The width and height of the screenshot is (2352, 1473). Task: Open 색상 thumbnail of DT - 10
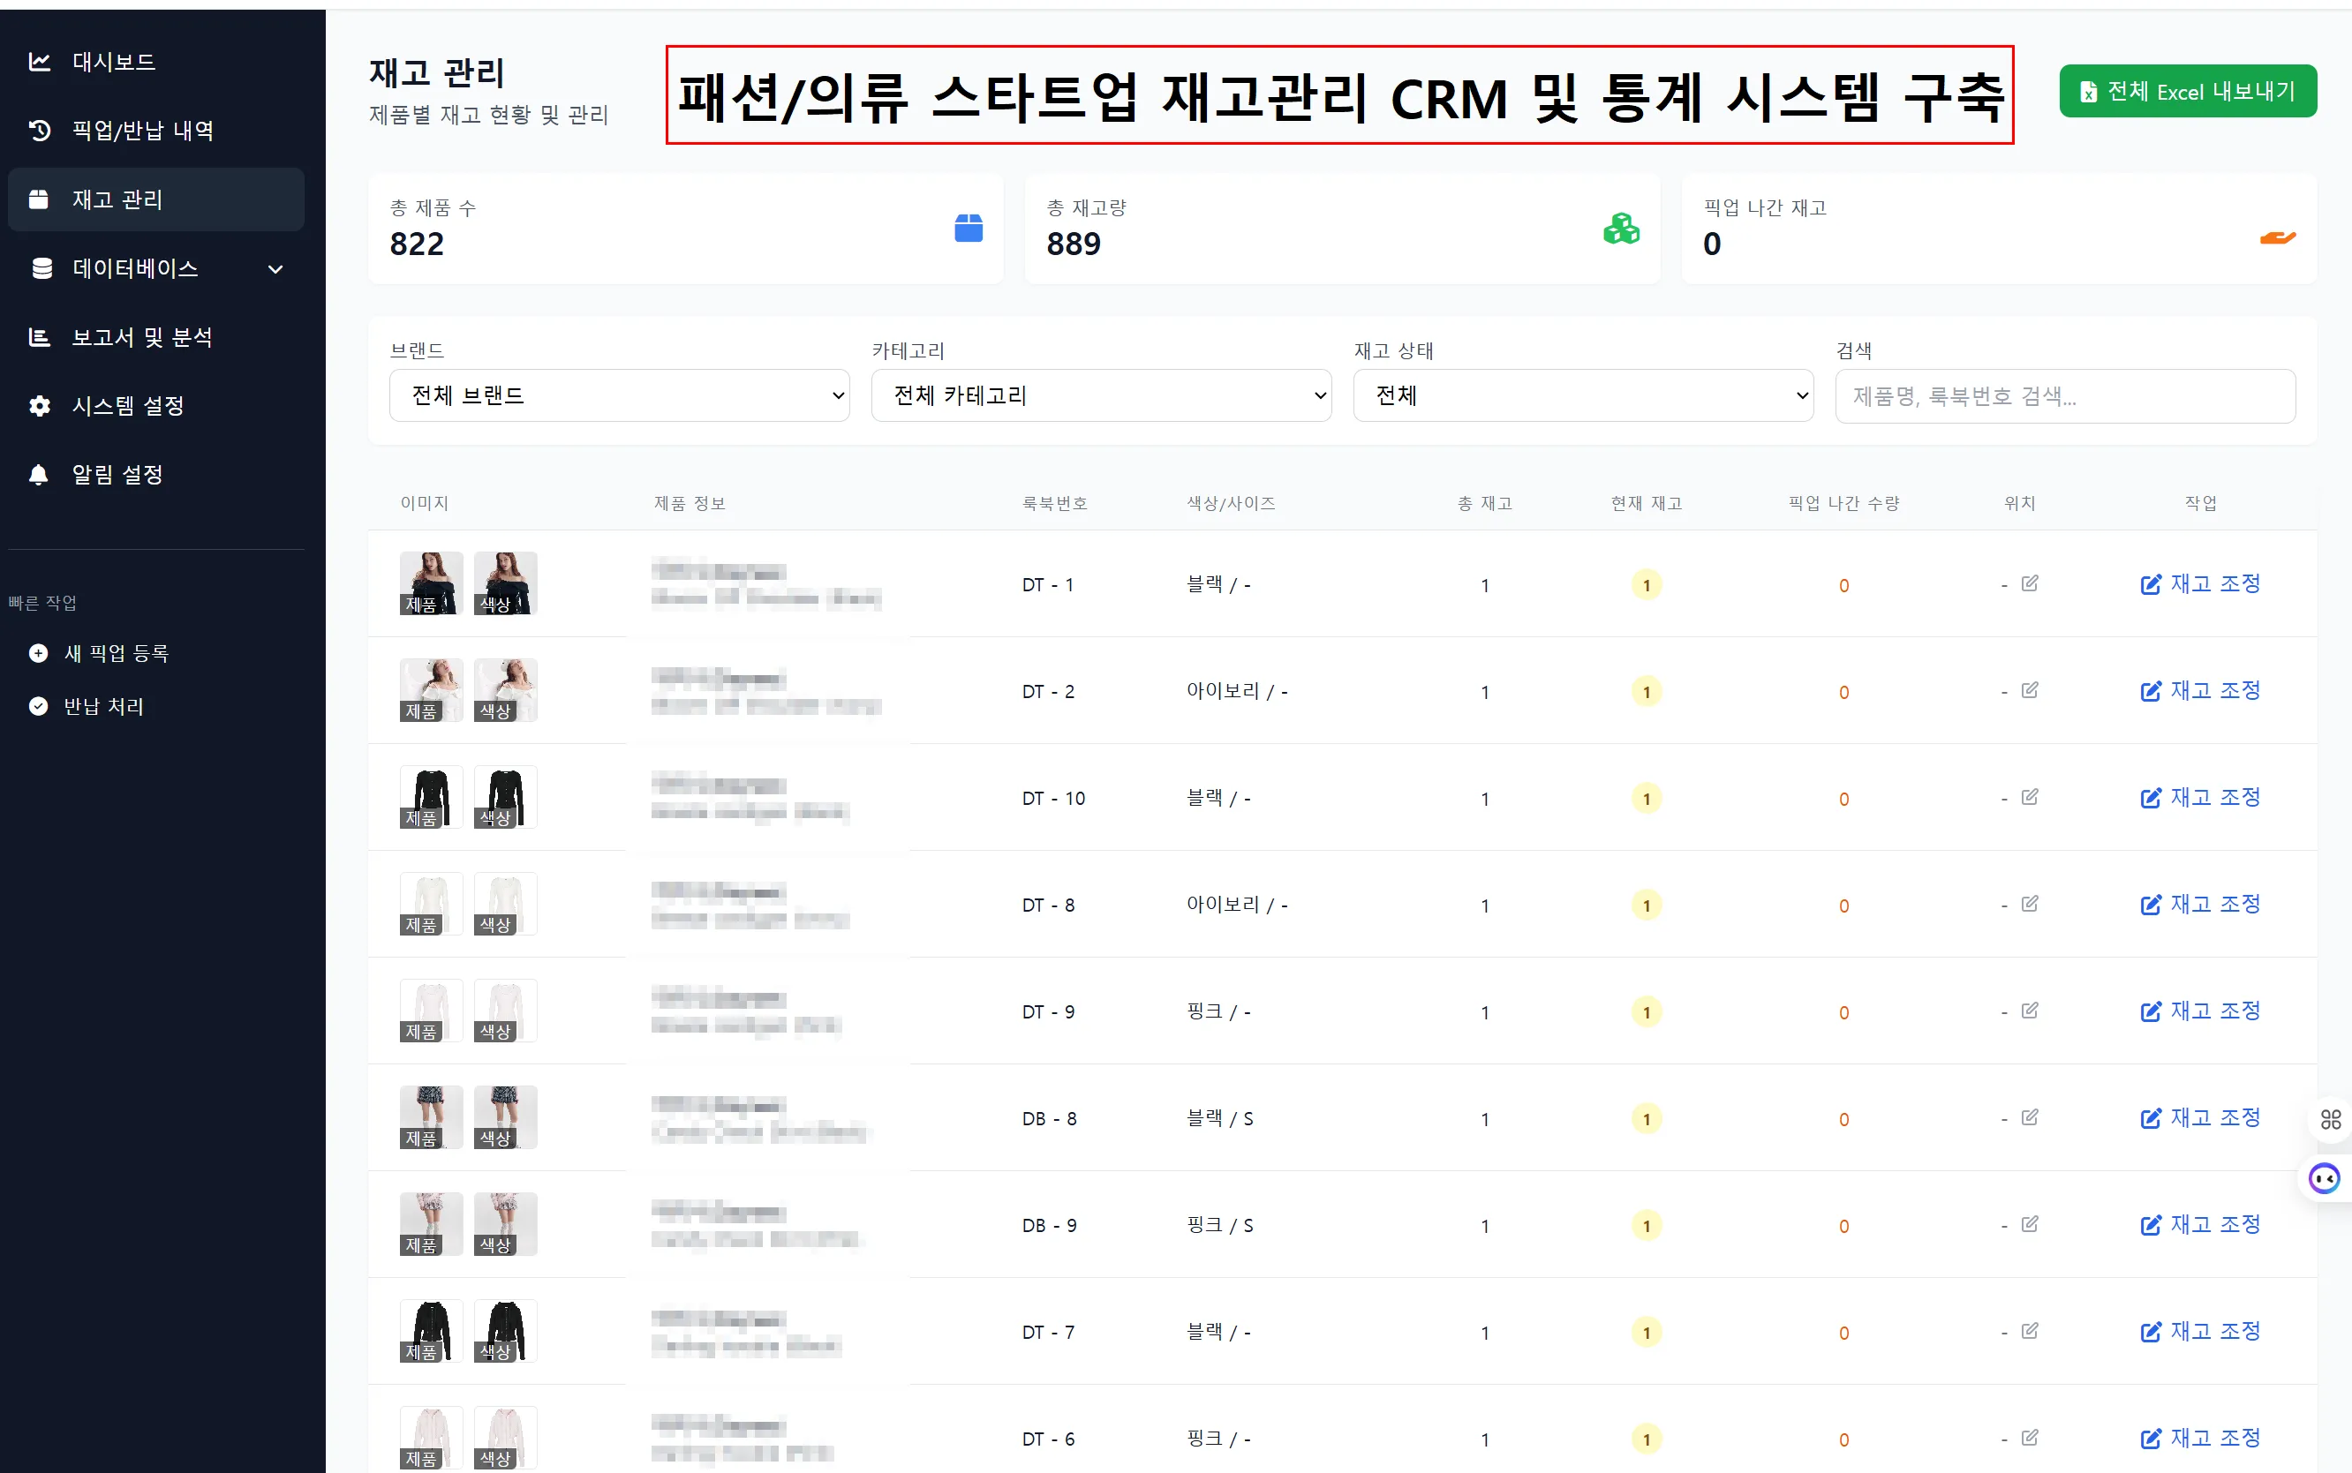(506, 797)
